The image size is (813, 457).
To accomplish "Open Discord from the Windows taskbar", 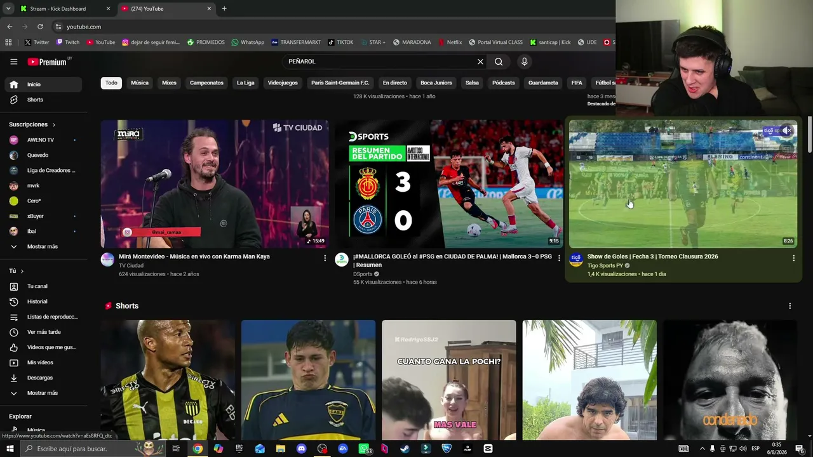I will pos(301,449).
